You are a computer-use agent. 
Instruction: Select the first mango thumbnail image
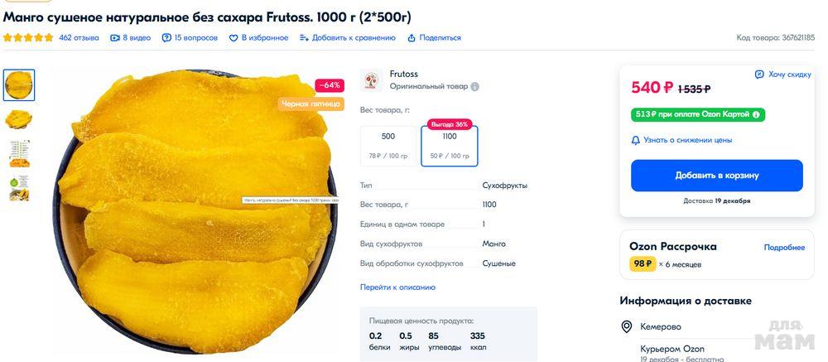click(19, 84)
